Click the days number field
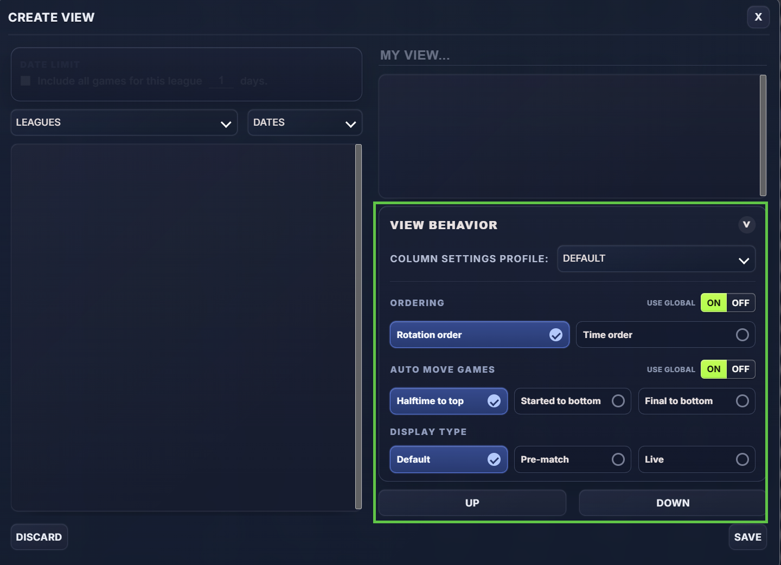 [221, 81]
